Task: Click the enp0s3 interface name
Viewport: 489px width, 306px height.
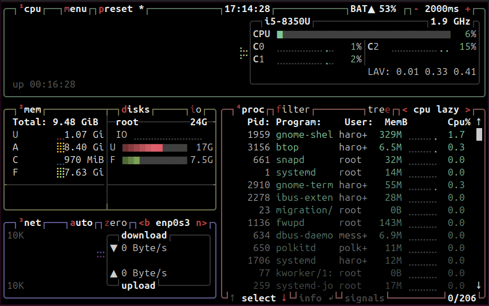Action: pyautogui.click(x=172, y=223)
